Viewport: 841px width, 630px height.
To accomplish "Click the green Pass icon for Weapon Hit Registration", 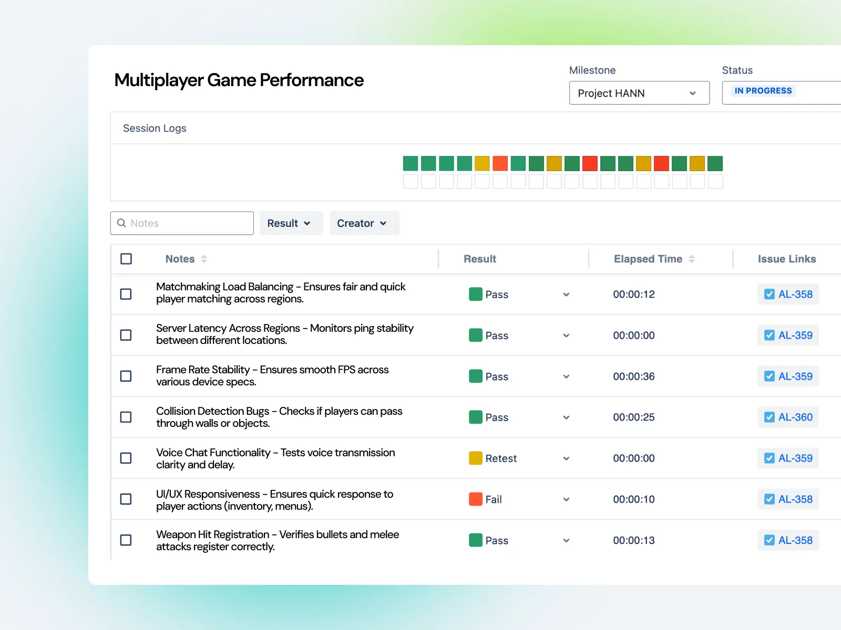I will click(475, 540).
